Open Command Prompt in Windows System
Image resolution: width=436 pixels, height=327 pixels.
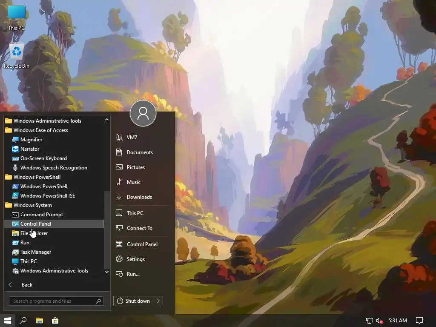pyautogui.click(x=54, y=215)
